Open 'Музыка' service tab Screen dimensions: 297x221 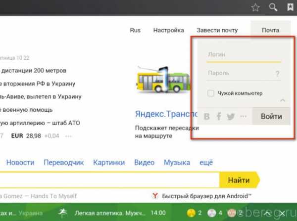click(177, 163)
